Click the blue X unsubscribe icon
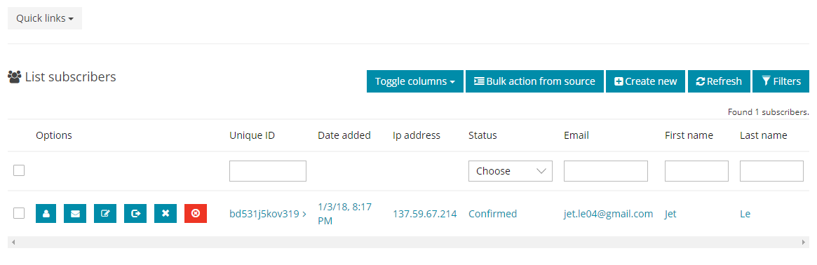Viewport: 817px width, 265px height. (166, 213)
